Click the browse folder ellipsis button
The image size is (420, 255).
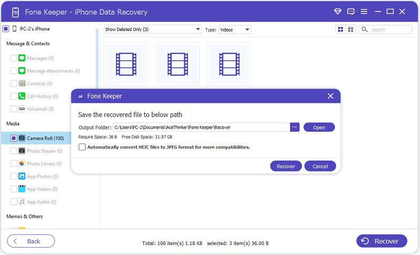[295, 127]
